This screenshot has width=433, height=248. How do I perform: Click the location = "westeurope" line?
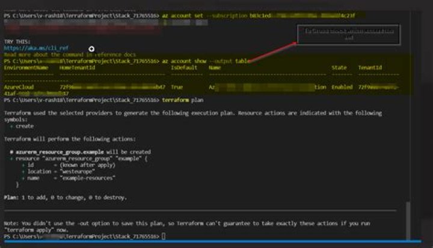coord(58,172)
